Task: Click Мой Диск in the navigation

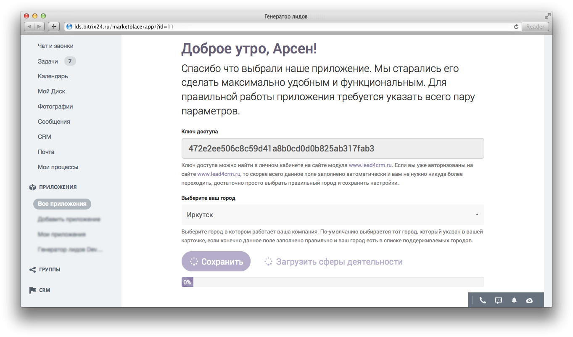Action: [51, 91]
